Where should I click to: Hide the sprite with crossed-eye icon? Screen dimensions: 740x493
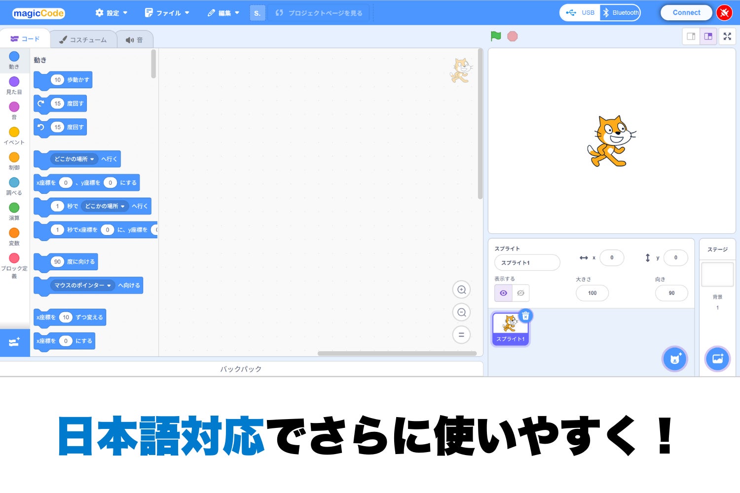520,293
